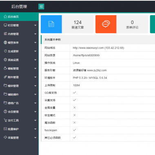The width and height of the screenshot is (155, 155).
Task: Expand the 附件管理 dropdown arrow
Action: pos(35,77)
